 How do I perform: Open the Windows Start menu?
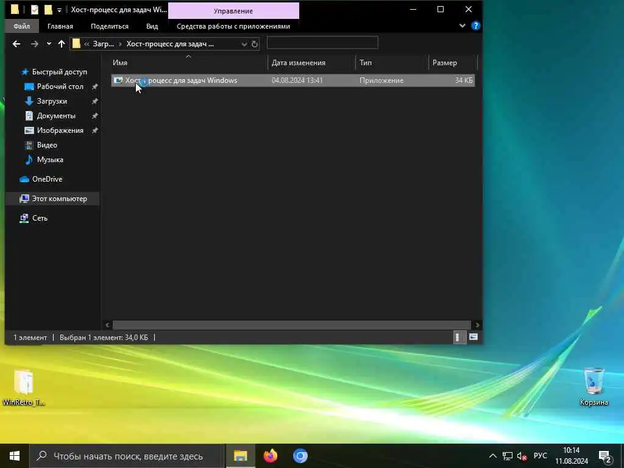(x=15, y=456)
